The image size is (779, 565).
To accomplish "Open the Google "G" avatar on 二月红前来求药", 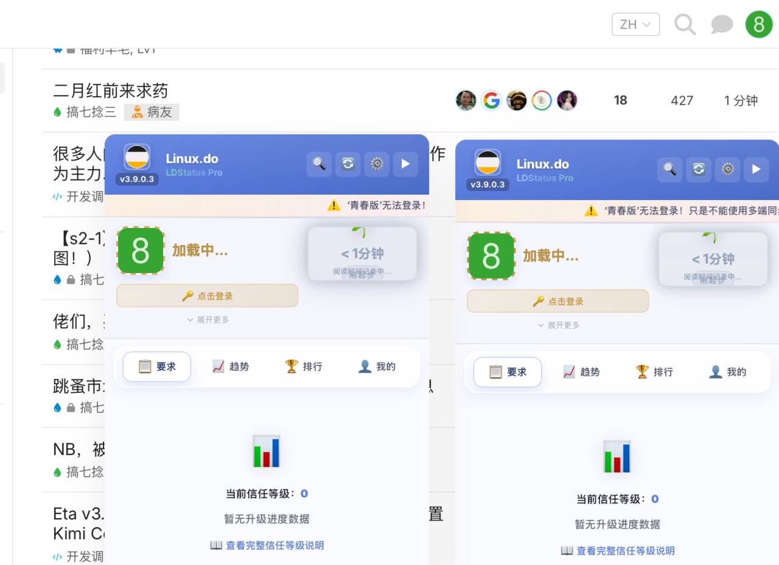I will 491,100.
